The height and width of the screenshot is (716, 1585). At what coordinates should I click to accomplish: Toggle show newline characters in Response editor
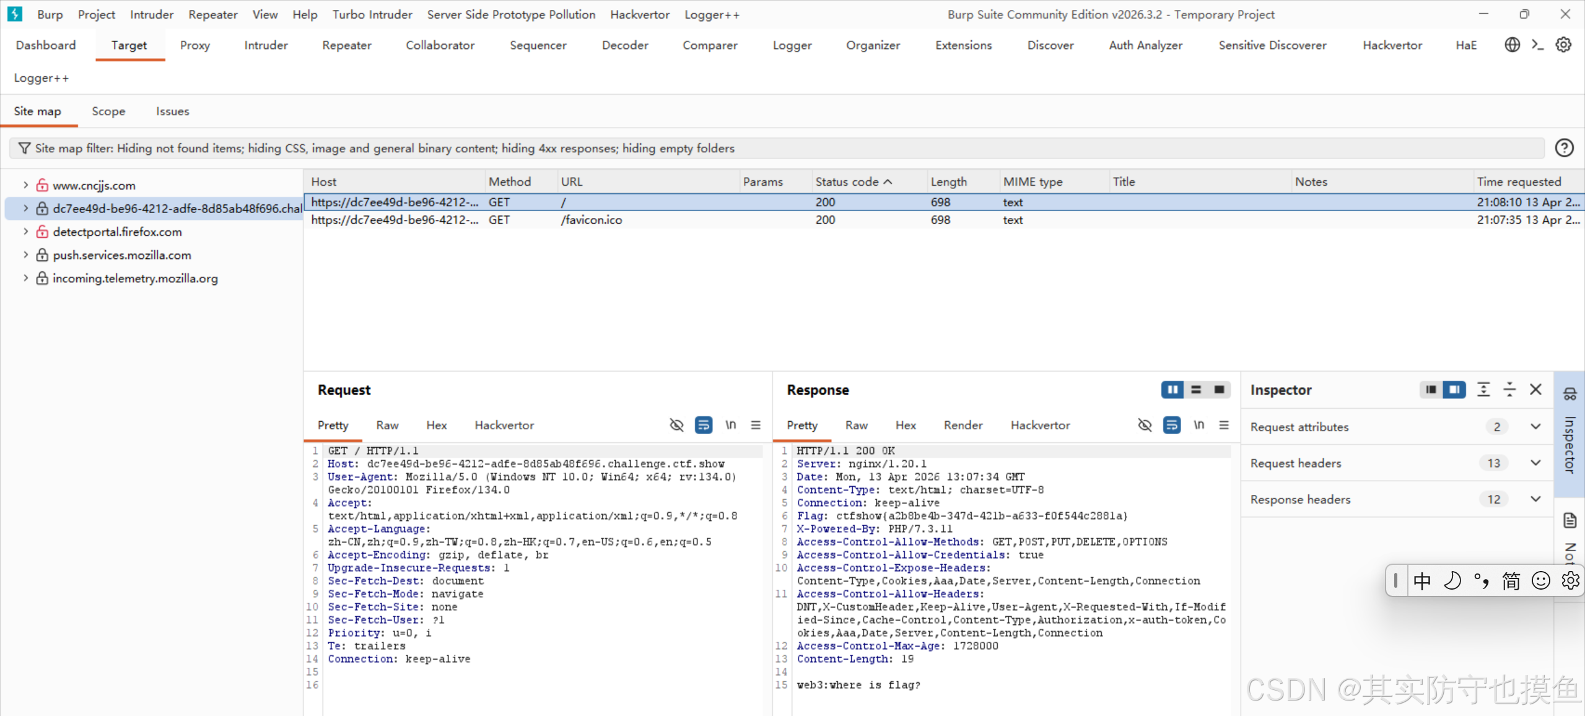1199,425
